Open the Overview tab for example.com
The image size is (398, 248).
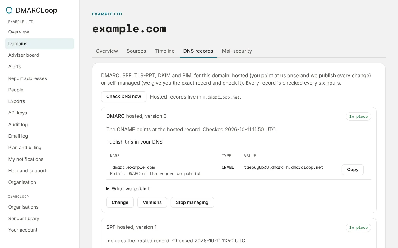107,51
